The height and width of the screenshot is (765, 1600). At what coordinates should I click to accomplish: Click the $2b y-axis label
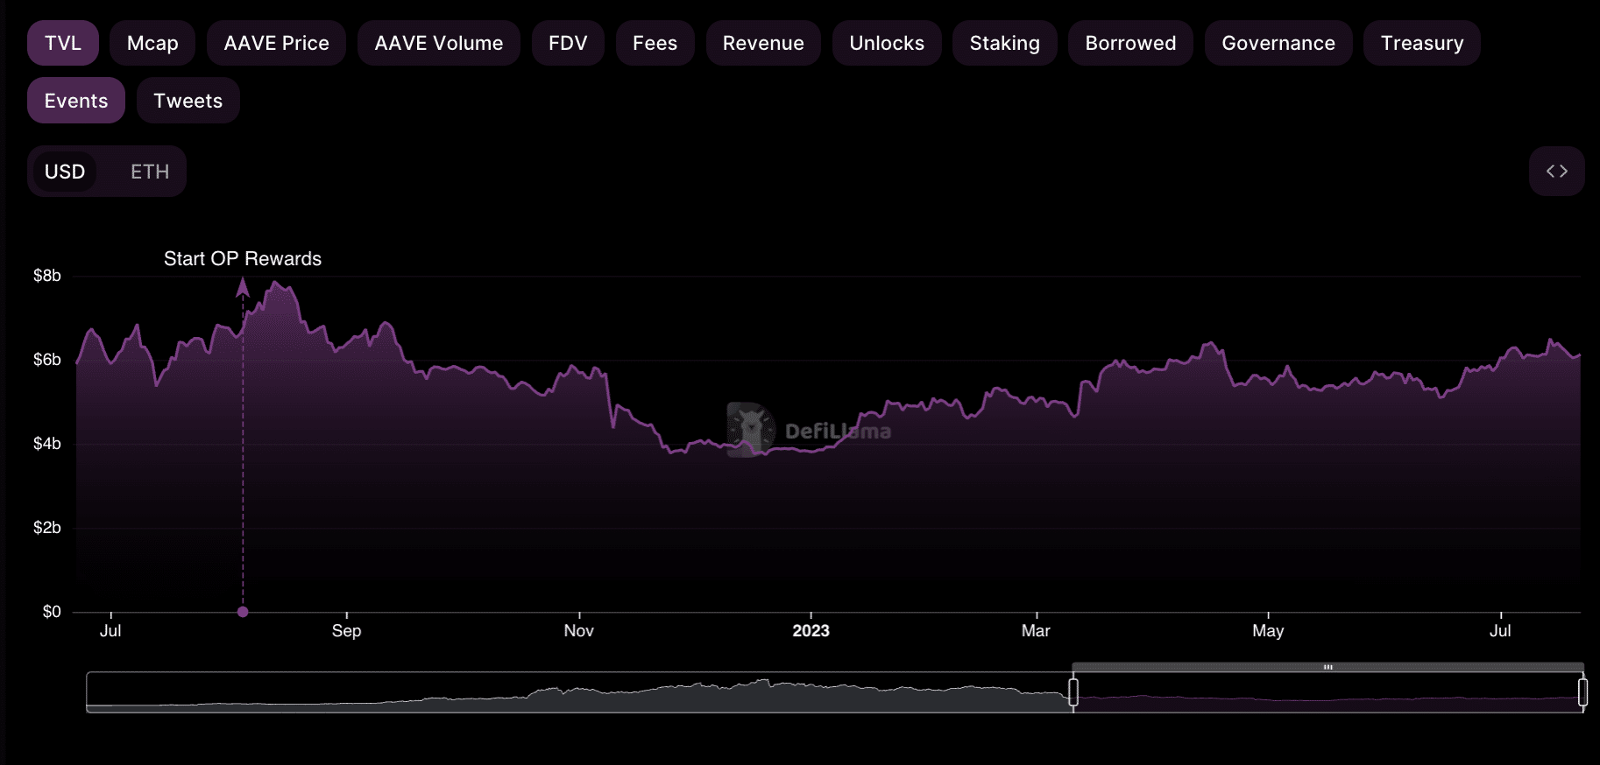47,528
